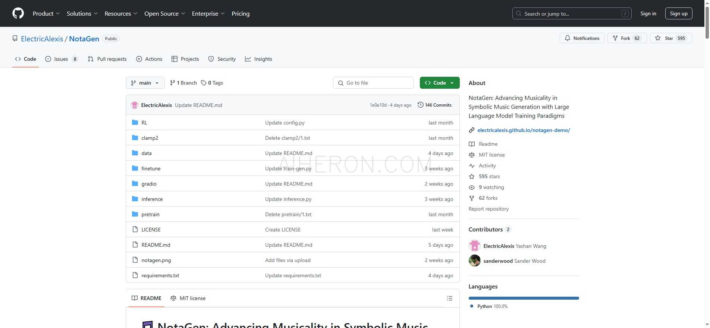
Task: Open the Pricing link
Action: (241, 13)
